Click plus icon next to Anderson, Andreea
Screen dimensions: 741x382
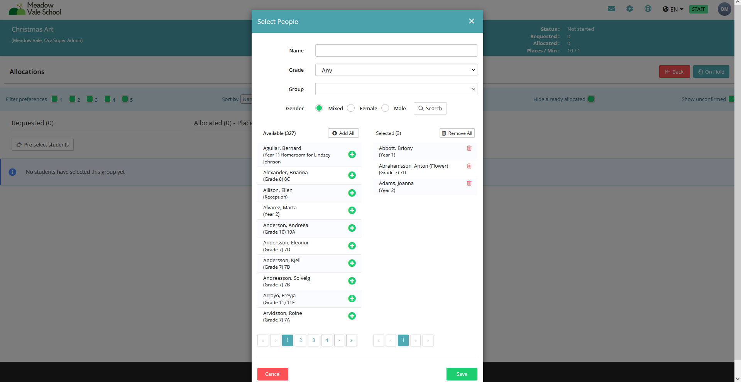[x=352, y=228]
